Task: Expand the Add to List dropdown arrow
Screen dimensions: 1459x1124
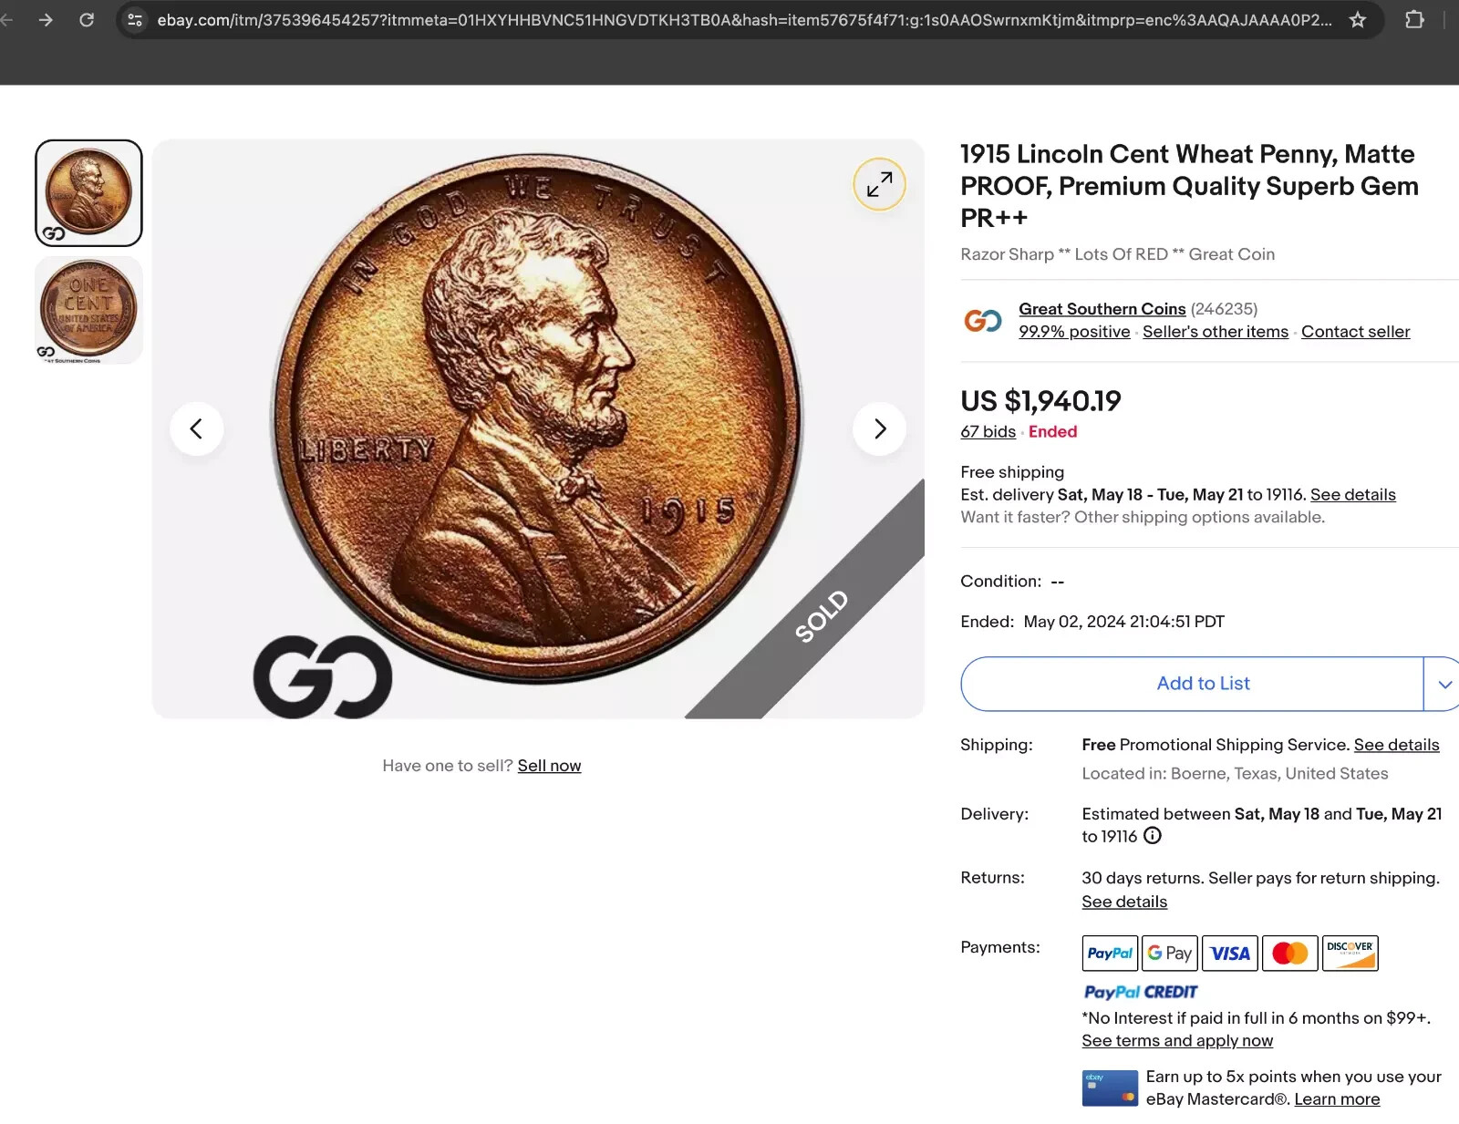Action: (x=1444, y=684)
